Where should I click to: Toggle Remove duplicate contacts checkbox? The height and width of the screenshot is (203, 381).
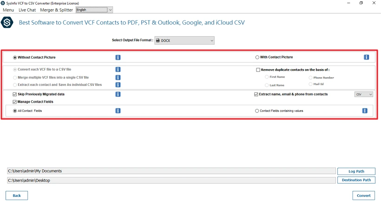[x=258, y=70]
